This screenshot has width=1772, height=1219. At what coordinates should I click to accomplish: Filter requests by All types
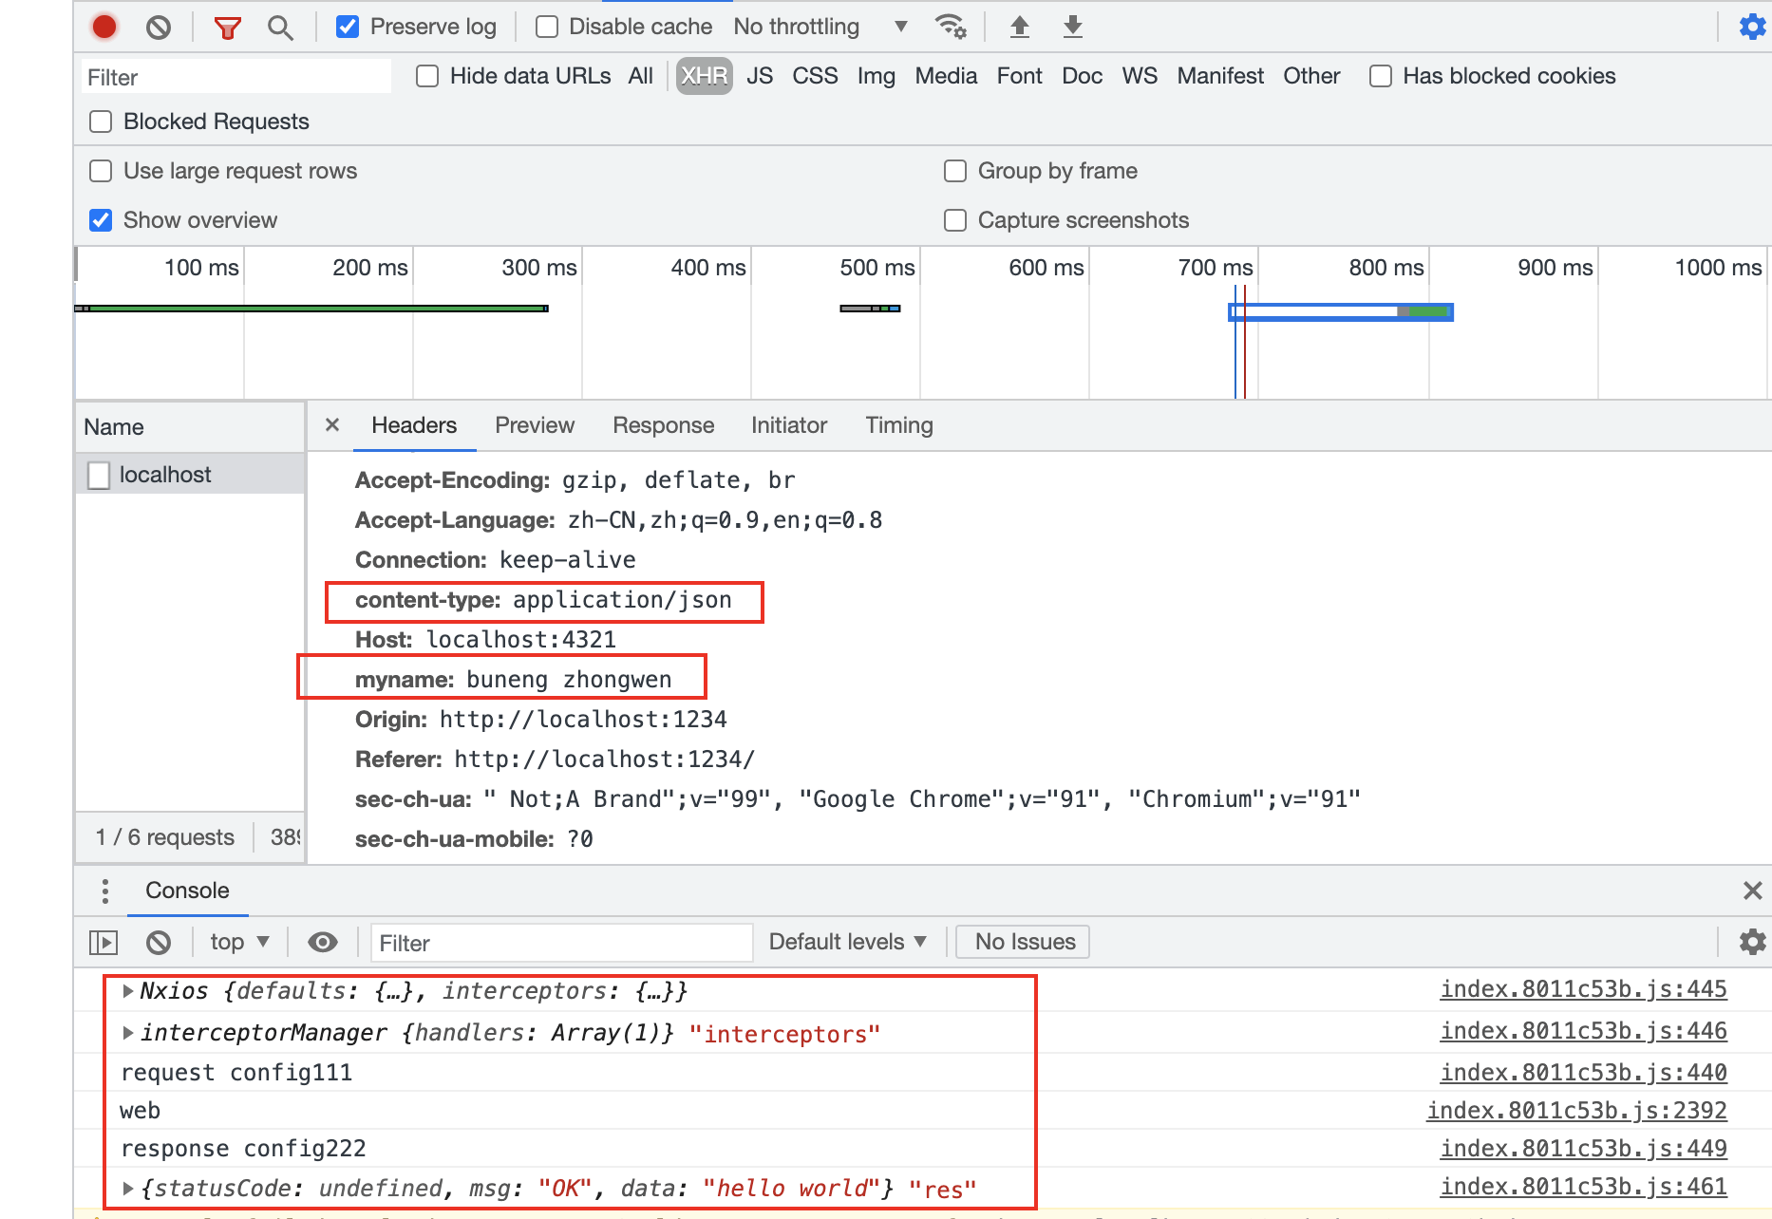(x=641, y=76)
